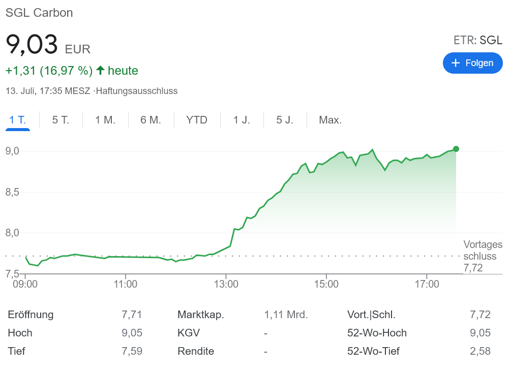Switch to the 1 M. tab
Screen dimensions: 510x372
105,120
